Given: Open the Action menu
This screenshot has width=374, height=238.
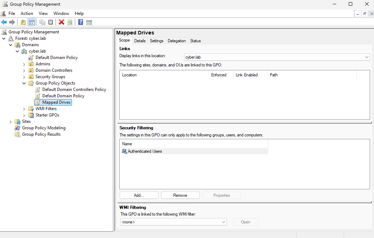Looking at the screenshot, I should (27, 13).
